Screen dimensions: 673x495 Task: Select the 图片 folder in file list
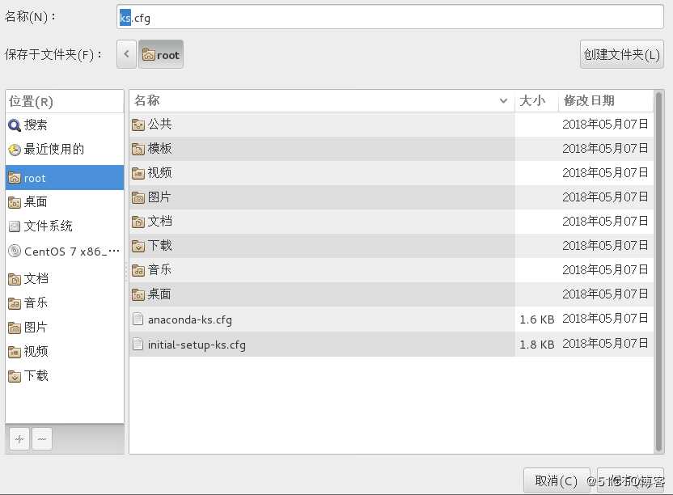coord(391,197)
